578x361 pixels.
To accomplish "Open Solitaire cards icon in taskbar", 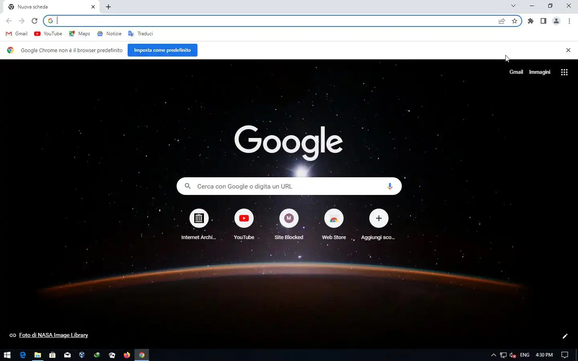I will click(112, 355).
